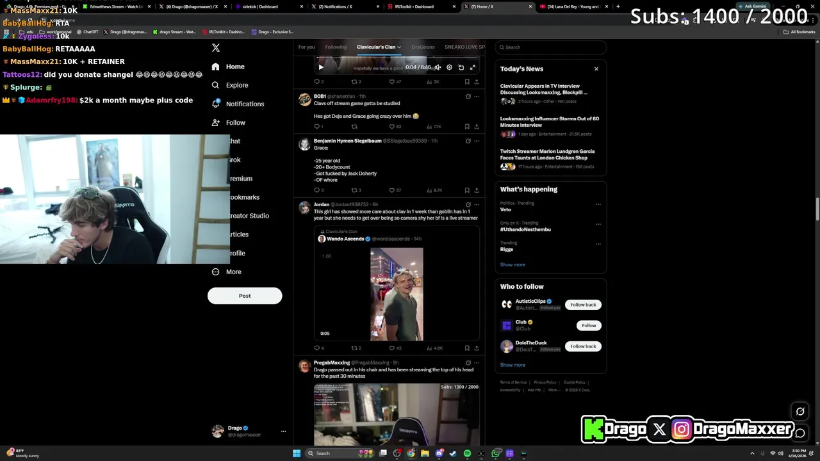Open more options on Benjamin Siegelbaum's post
The height and width of the screenshot is (461, 820).
pyautogui.click(x=477, y=141)
